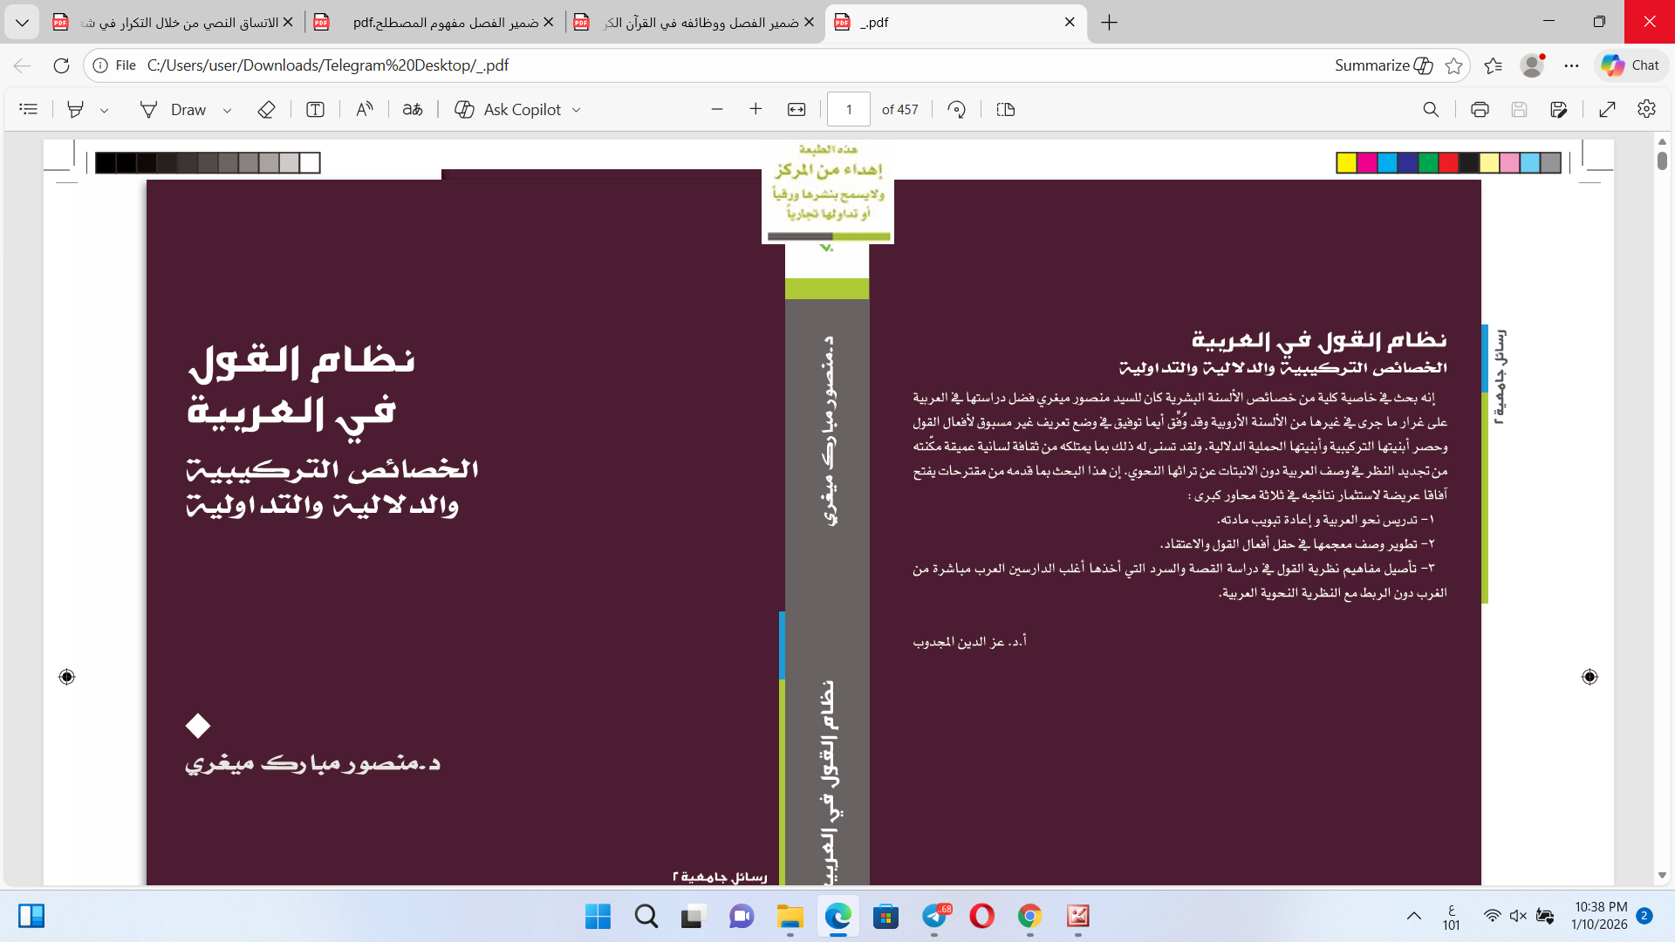Switch page view layout
Screen dimensions: 1675x942
coord(1006,109)
